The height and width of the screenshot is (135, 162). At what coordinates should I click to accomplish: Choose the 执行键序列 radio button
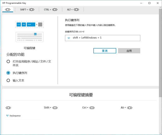tap(8, 73)
